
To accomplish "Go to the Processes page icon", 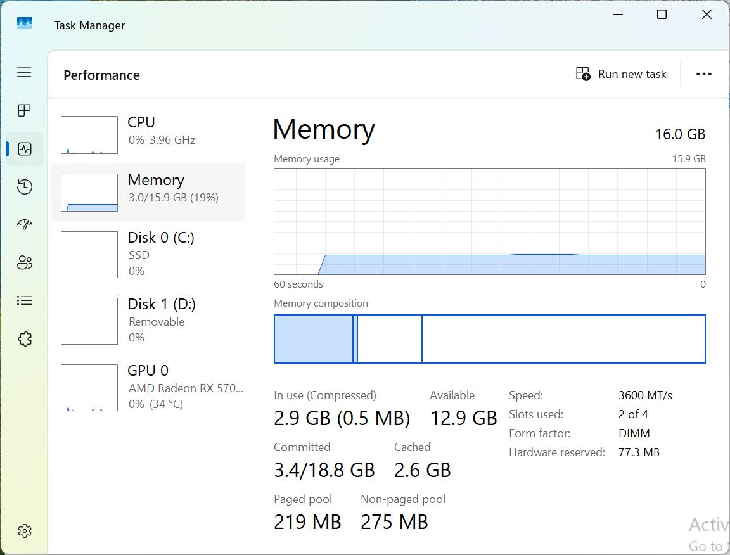I will (x=24, y=110).
